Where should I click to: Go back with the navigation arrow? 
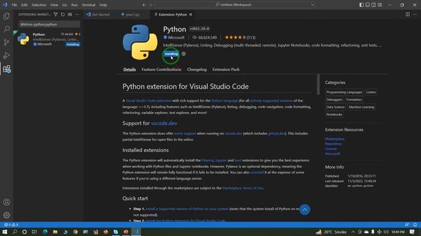click(144, 5)
